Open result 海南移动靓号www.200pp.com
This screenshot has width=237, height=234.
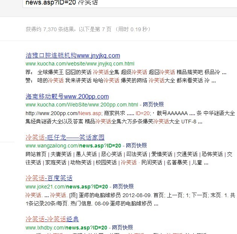point(67,96)
